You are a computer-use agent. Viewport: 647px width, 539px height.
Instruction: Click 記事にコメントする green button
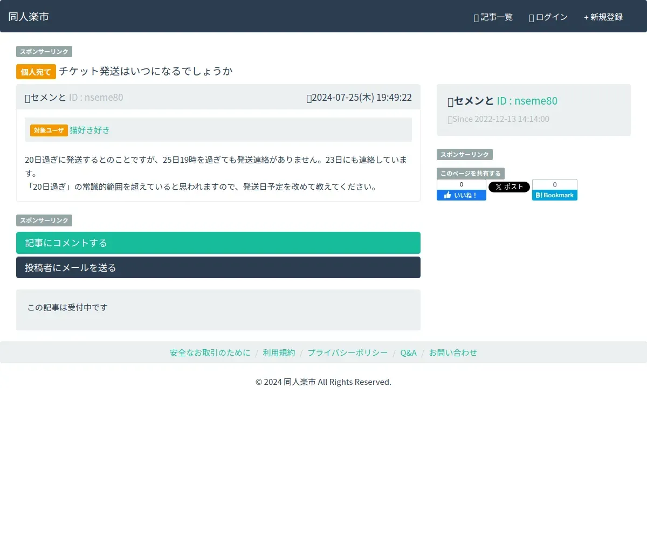(218, 243)
